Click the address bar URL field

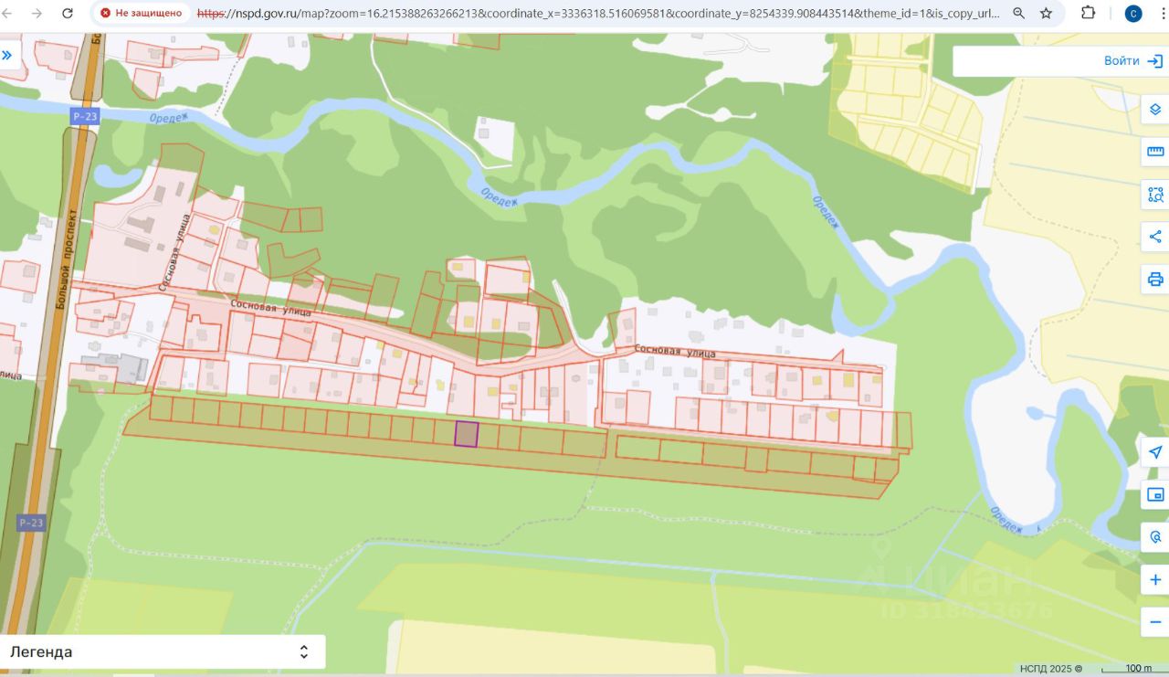[598, 14]
